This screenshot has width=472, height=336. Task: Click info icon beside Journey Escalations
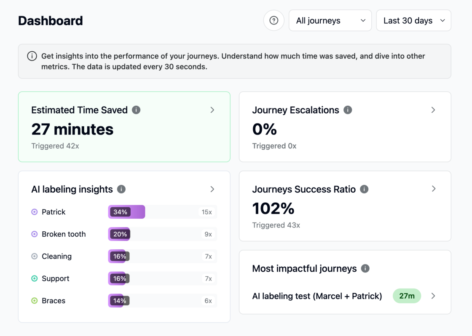(x=348, y=110)
